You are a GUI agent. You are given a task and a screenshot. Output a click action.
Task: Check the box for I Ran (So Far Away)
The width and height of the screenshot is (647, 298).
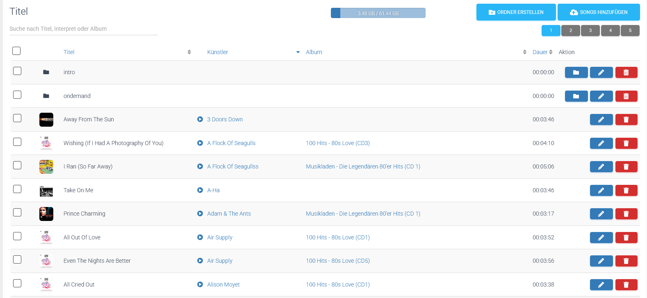(x=17, y=165)
